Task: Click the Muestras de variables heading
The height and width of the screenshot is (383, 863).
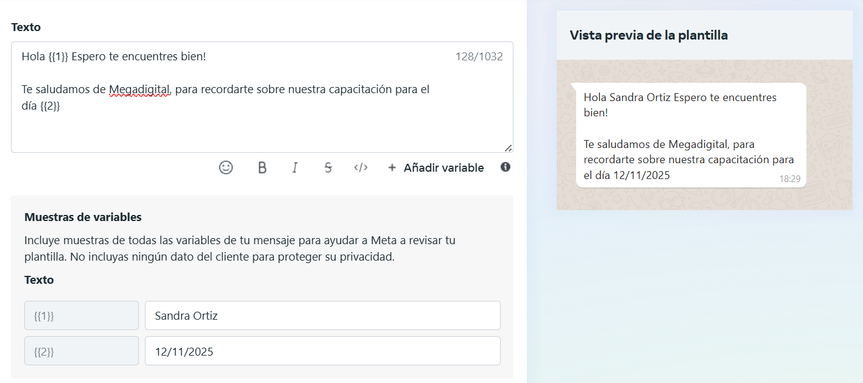Action: tap(83, 217)
